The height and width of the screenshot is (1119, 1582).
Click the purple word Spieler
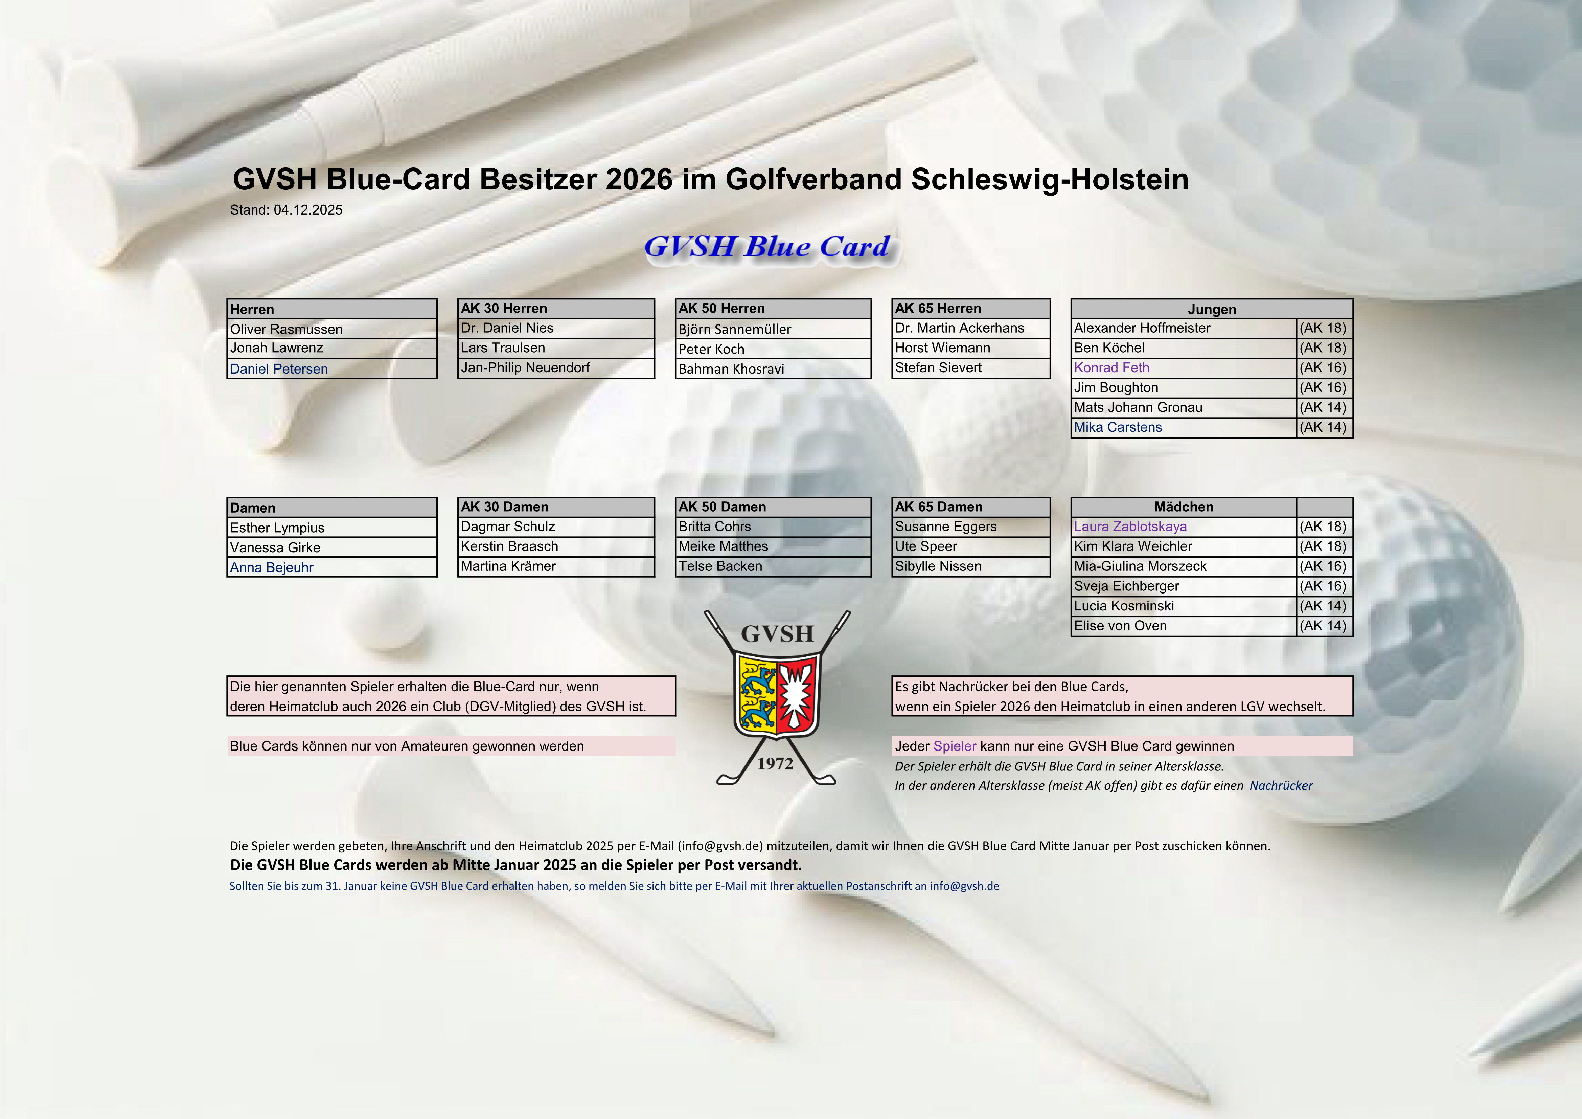click(954, 746)
